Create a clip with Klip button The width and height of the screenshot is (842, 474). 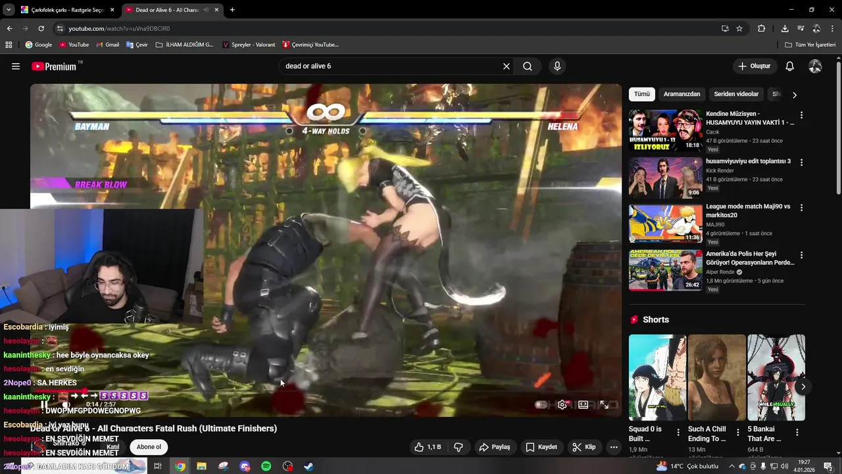click(x=584, y=447)
